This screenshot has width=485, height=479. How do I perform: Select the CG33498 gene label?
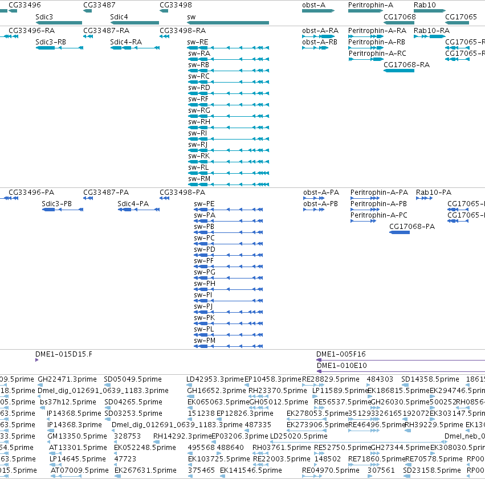176,5
